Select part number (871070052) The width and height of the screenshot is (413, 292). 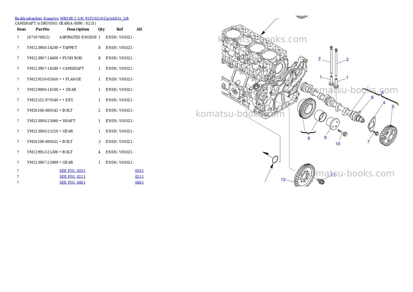38,37
